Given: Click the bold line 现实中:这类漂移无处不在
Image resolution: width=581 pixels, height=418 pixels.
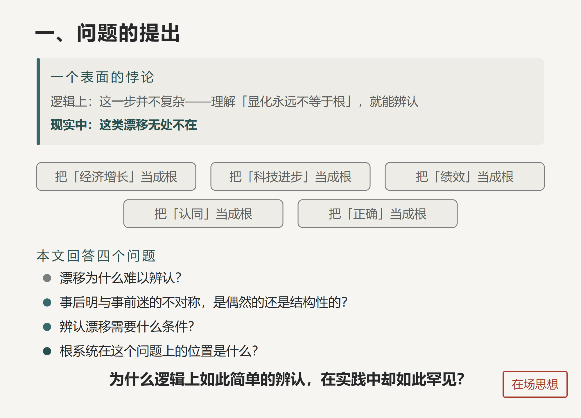Looking at the screenshot, I should (x=124, y=125).
